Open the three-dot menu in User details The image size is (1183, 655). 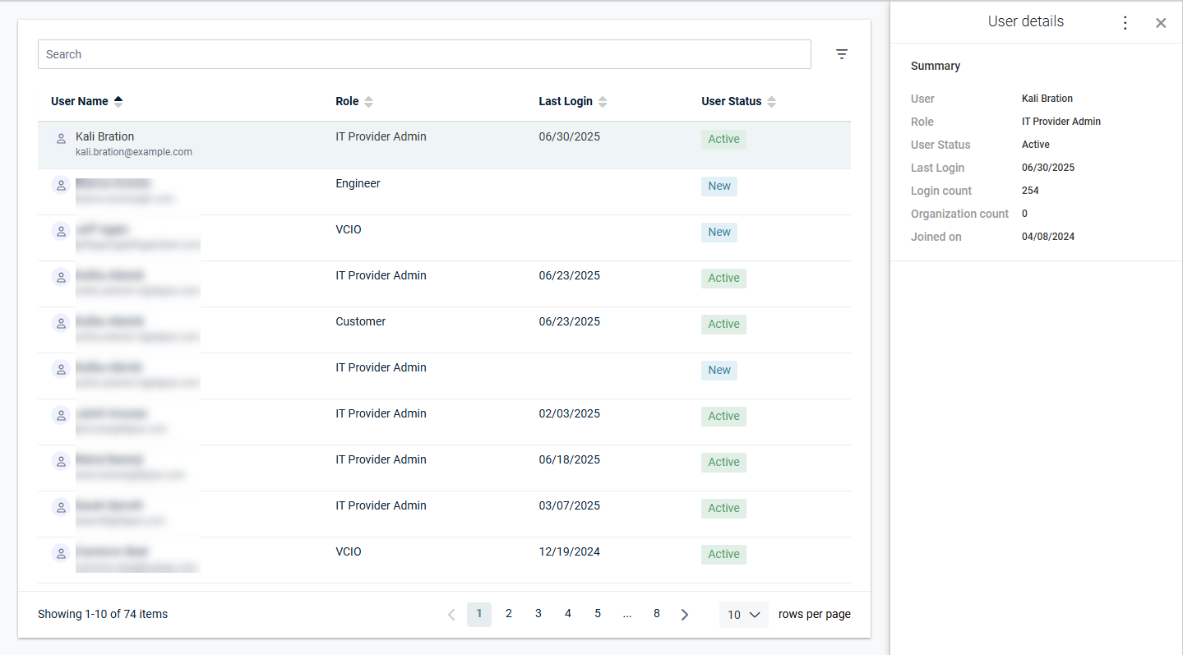click(1125, 23)
